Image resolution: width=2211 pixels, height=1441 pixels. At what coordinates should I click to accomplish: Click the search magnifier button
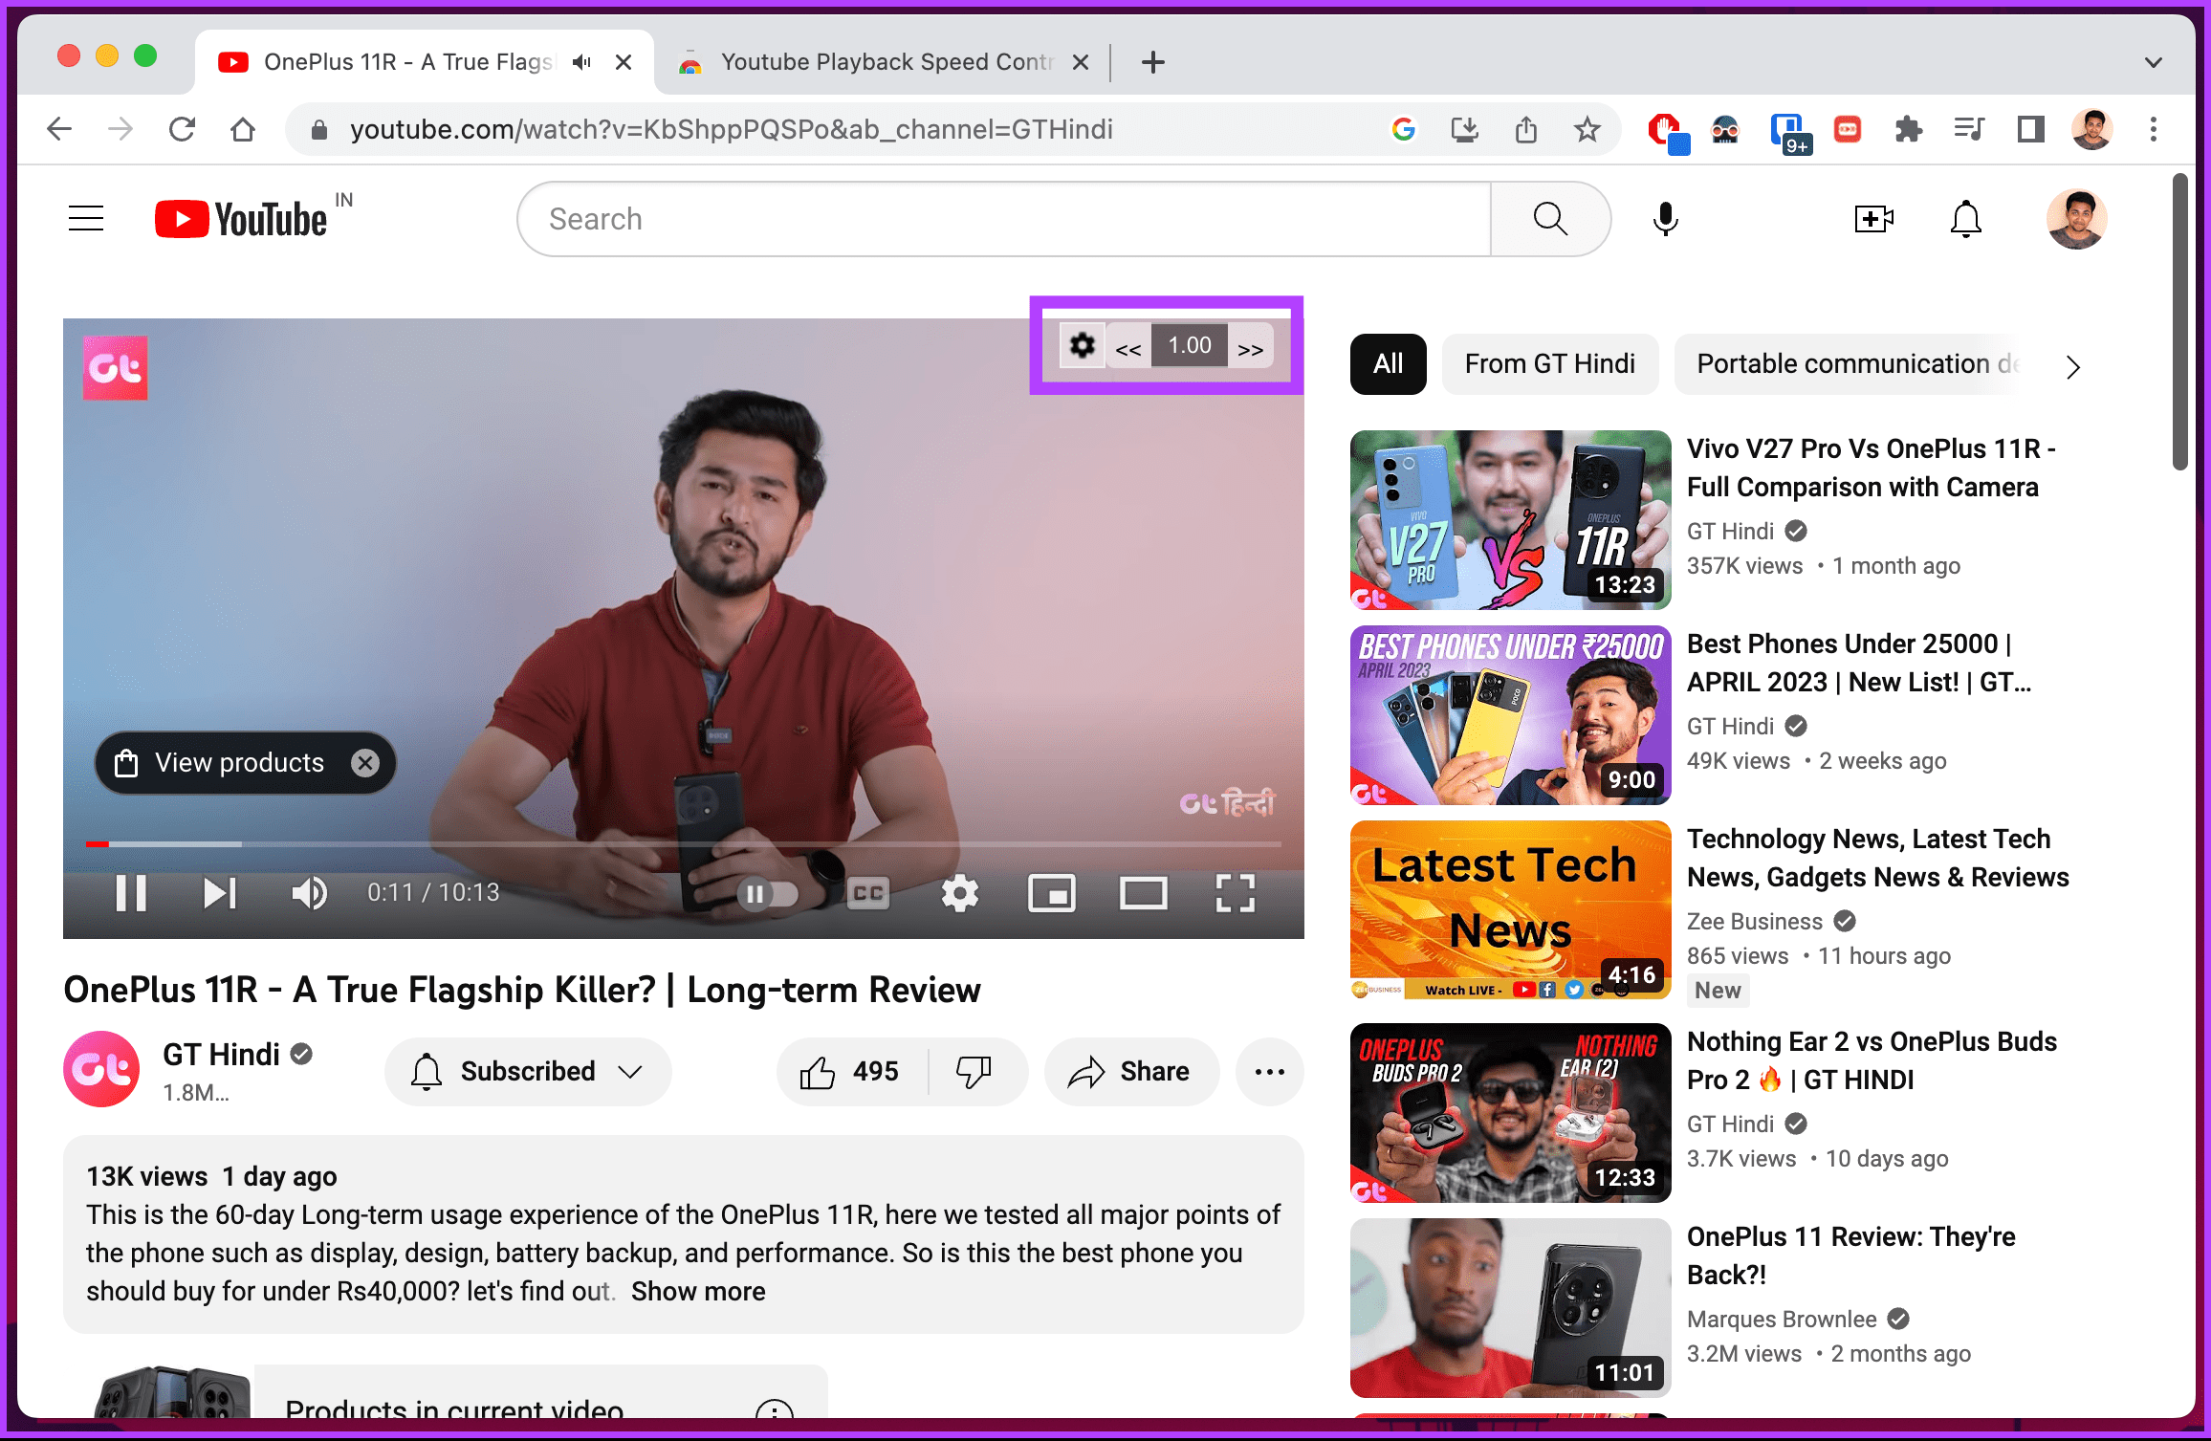[x=1550, y=219]
